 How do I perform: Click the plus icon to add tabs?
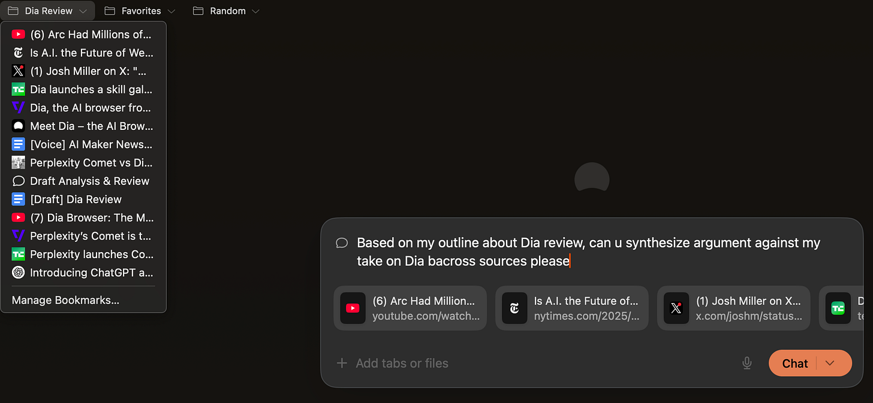342,363
